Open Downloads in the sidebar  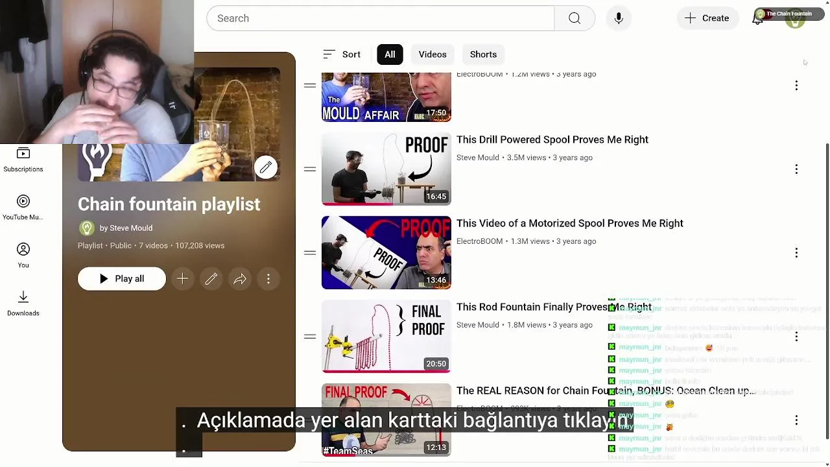(23, 304)
